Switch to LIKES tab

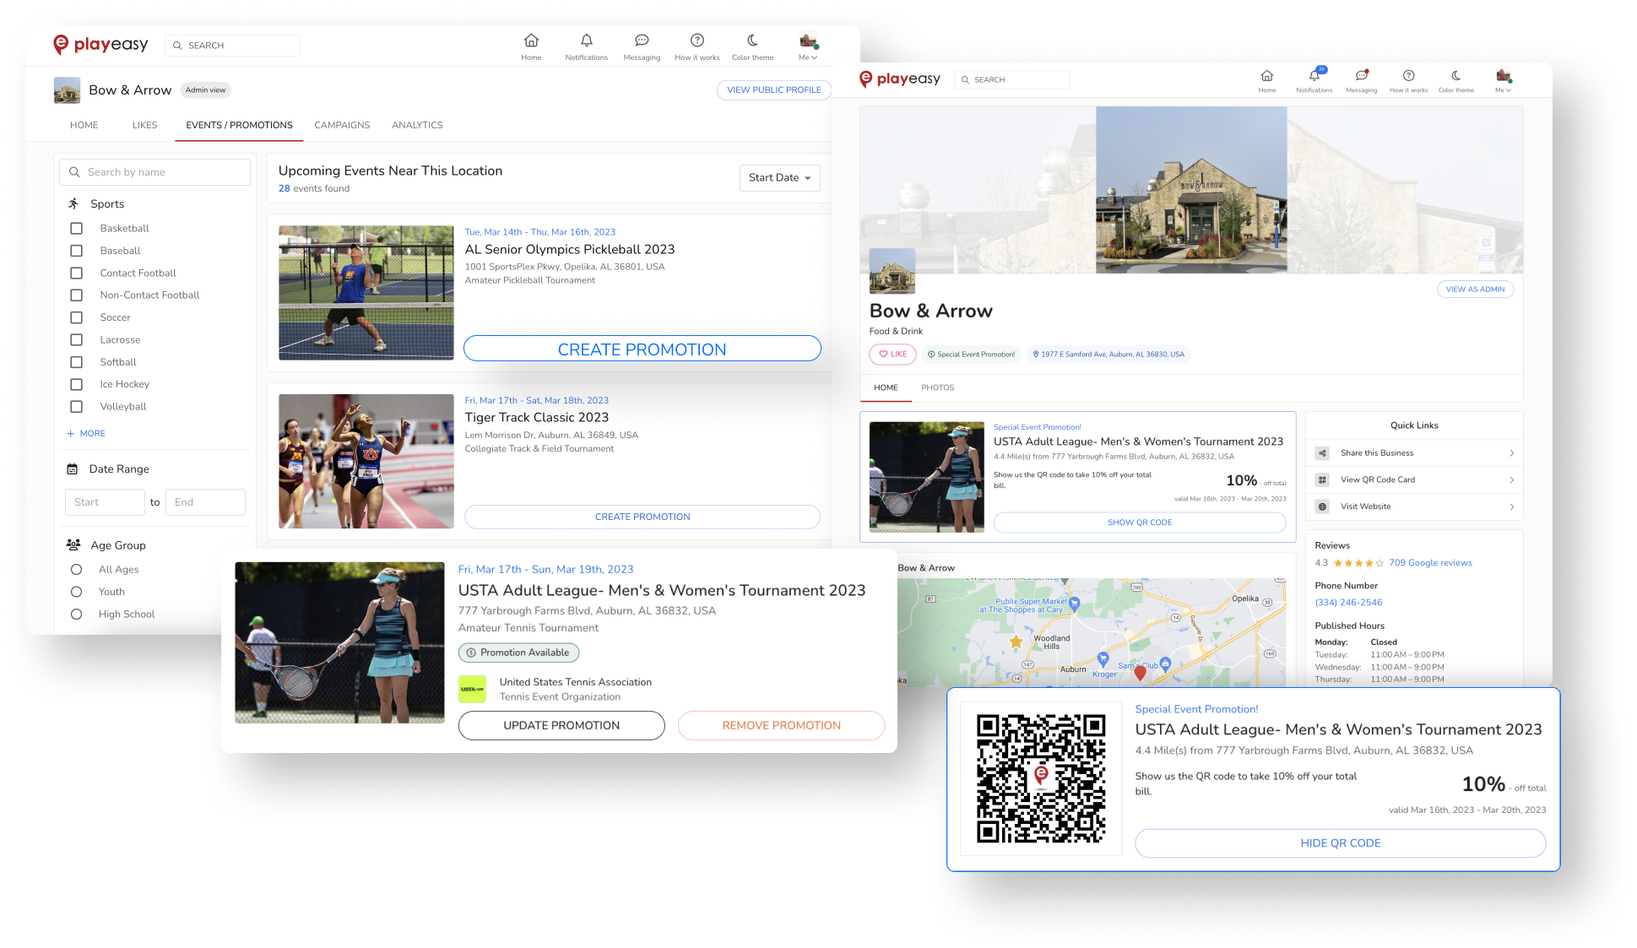pyautogui.click(x=144, y=125)
